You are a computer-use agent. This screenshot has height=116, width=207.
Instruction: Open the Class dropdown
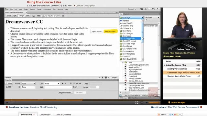pyautogui.click(x=52, y=83)
